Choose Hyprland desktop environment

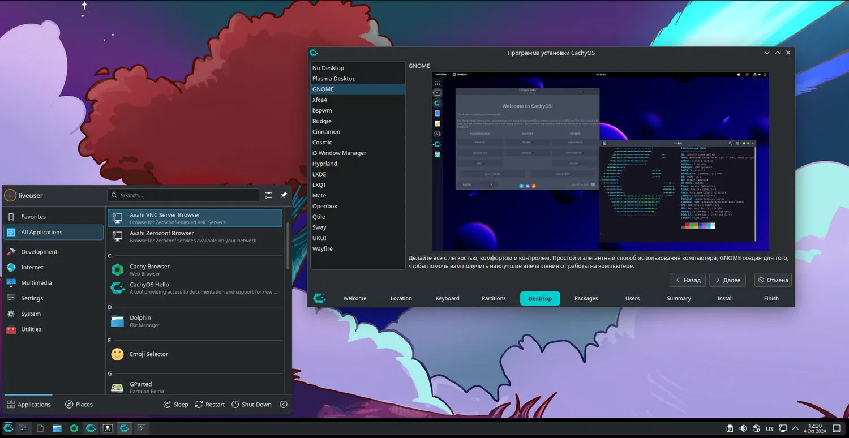click(x=325, y=164)
